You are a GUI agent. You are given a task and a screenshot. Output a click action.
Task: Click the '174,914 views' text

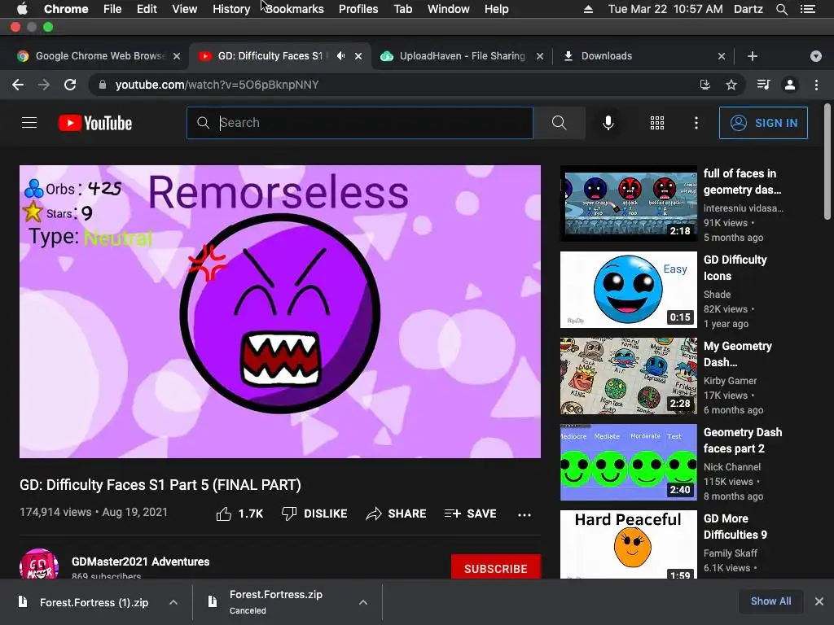click(55, 513)
